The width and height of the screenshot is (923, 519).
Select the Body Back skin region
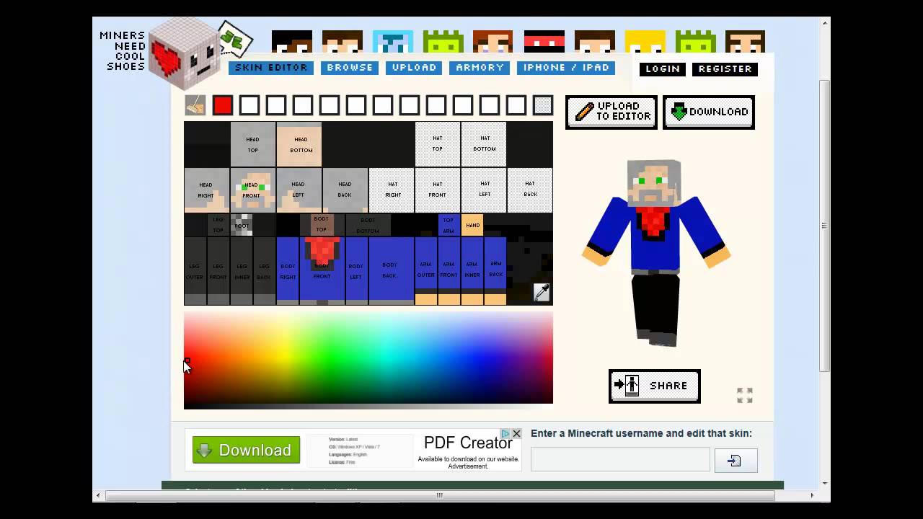click(x=392, y=271)
